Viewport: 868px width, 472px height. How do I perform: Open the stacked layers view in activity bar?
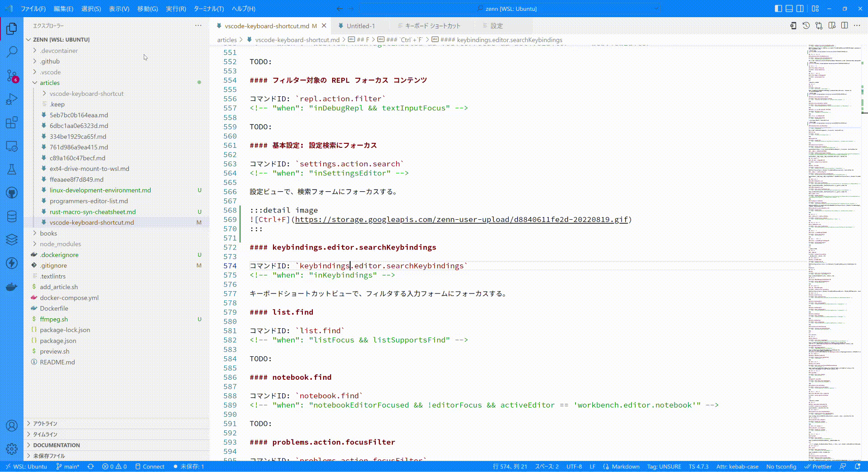[12, 240]
